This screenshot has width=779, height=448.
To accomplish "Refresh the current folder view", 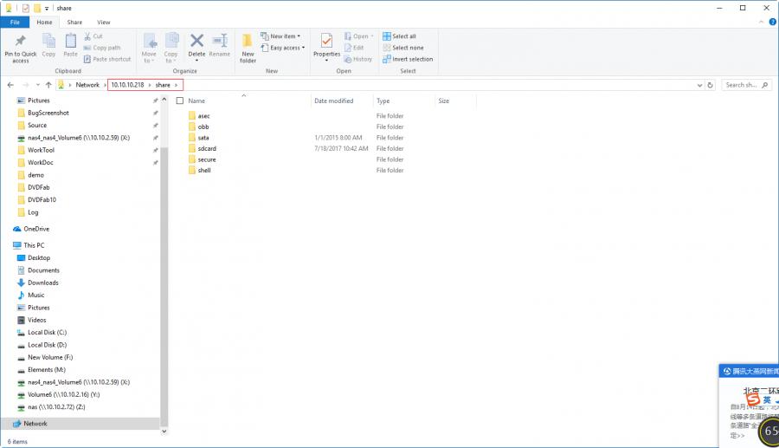I will pyautogui.click(x=710, y=85).
